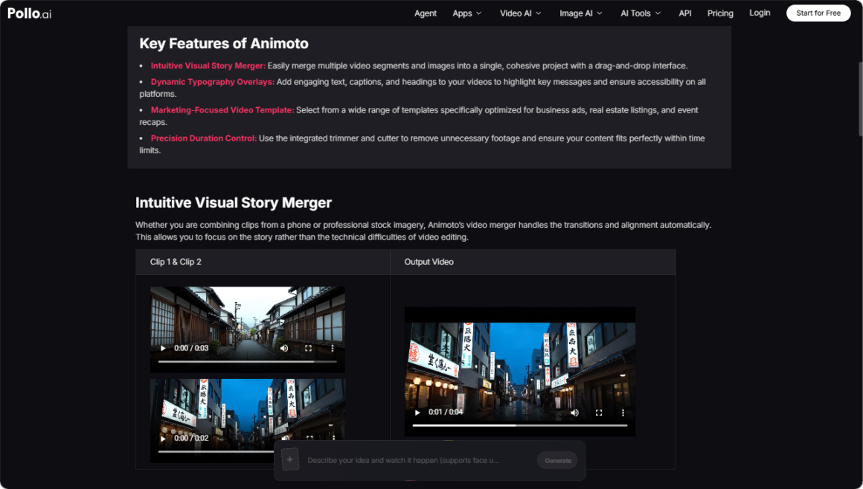863x489 pixels.
Task: Expand the Image AI dropdown menu
Action: point(580,13)
